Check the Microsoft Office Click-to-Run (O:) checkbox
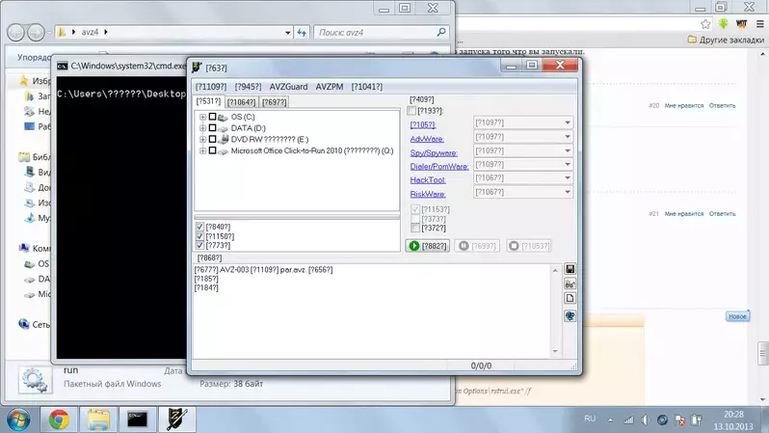 pos(212,150)
